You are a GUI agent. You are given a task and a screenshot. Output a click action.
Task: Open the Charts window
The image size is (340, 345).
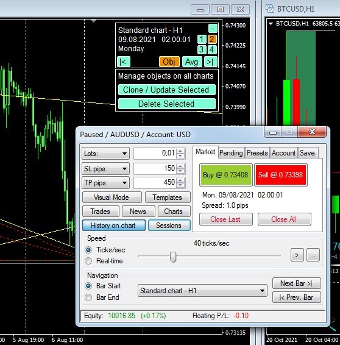pyautogui.click(x=174, y=212)
